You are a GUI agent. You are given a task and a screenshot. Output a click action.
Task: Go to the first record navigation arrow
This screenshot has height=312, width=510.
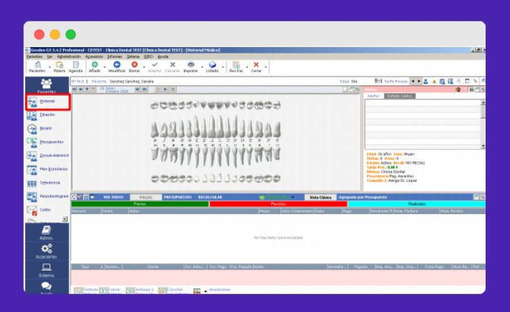coord(74,89)
